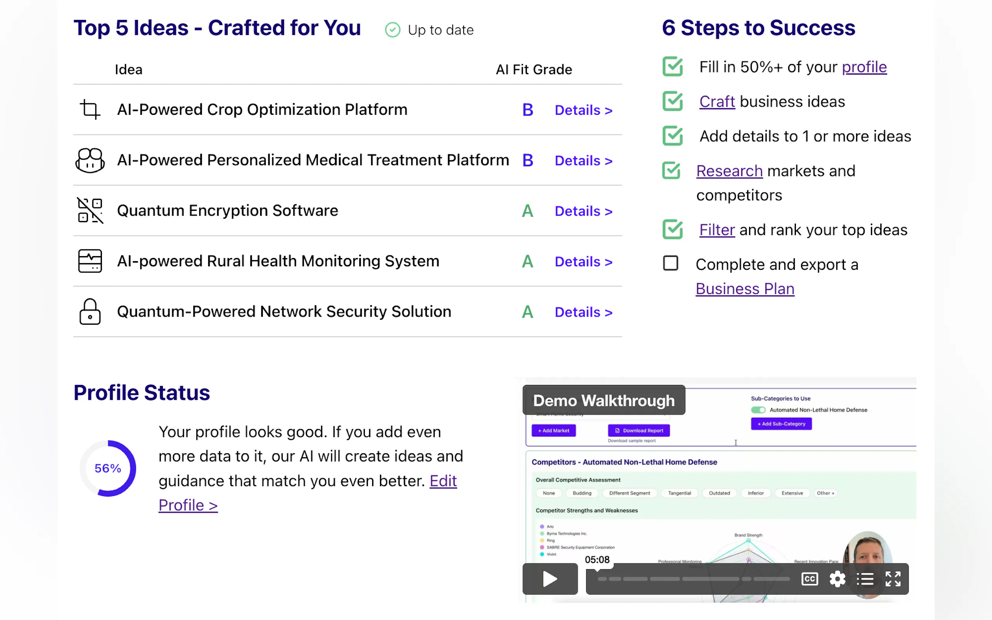Click the monitor icon for Rural Health Monitoring
The width and height of the screenshot is (992, 620).
coord(90,261)
